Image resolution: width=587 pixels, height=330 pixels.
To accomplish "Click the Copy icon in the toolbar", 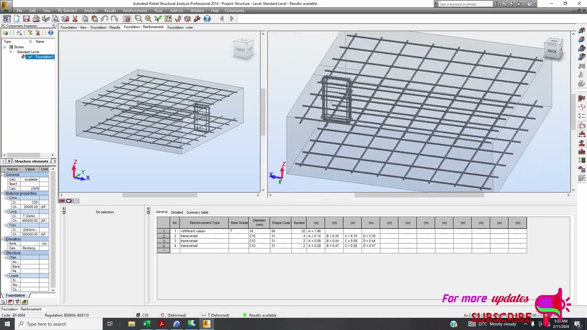I will (x=85, y=19).
